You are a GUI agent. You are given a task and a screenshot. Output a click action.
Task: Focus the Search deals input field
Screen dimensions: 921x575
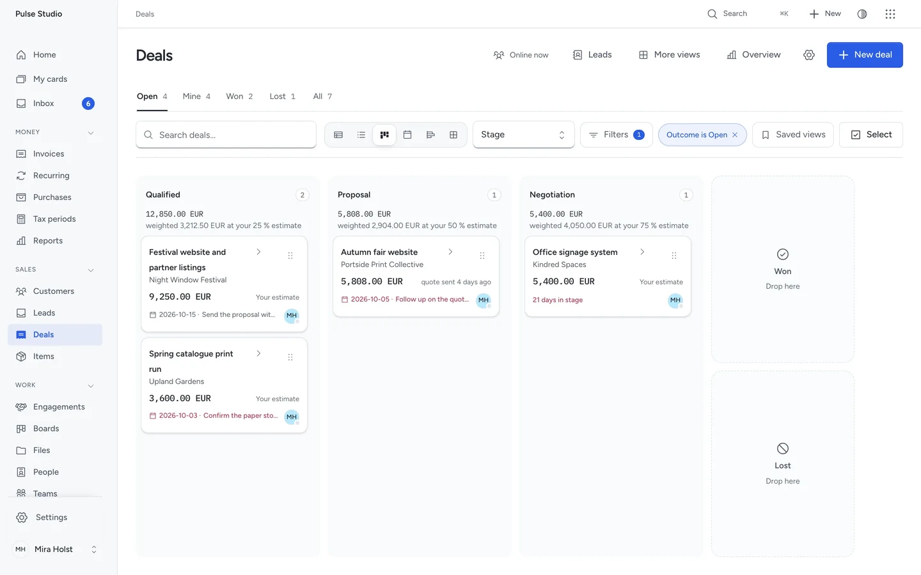pos(226,135)
